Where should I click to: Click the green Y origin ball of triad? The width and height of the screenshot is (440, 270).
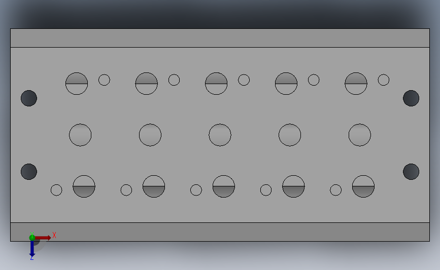pos(32,238)
